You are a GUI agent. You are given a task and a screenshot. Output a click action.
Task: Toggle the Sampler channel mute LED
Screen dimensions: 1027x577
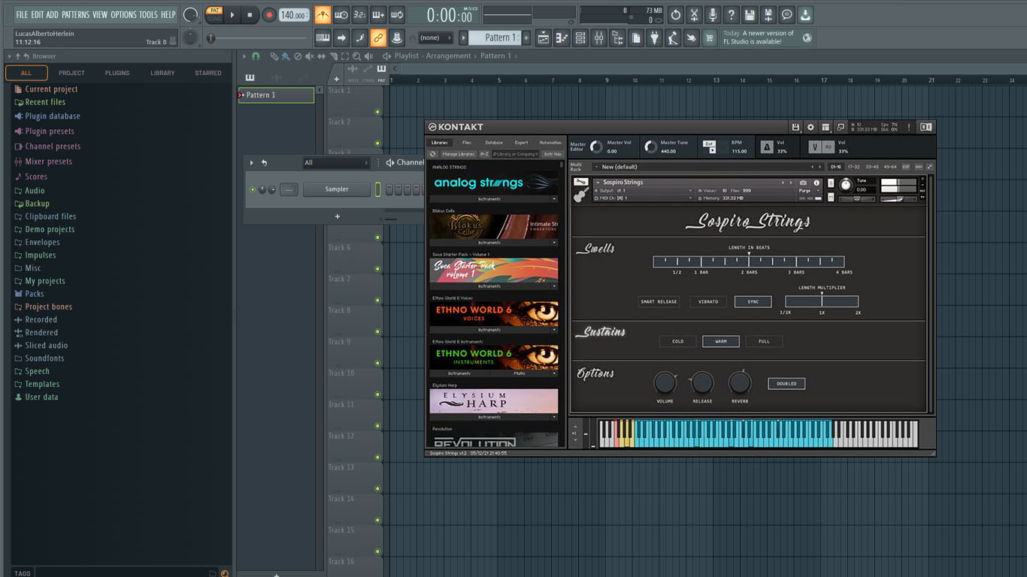click(253, 189)
